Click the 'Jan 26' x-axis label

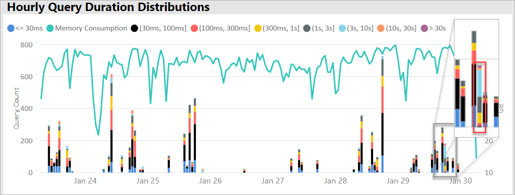[210, 180]
